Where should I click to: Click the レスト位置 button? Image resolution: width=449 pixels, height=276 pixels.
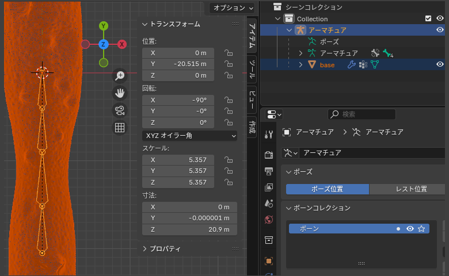coord(406,189)
